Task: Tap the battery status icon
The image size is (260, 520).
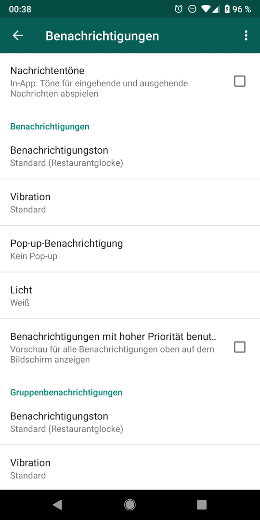Action: pyautogui.click(x=227, y=9)
